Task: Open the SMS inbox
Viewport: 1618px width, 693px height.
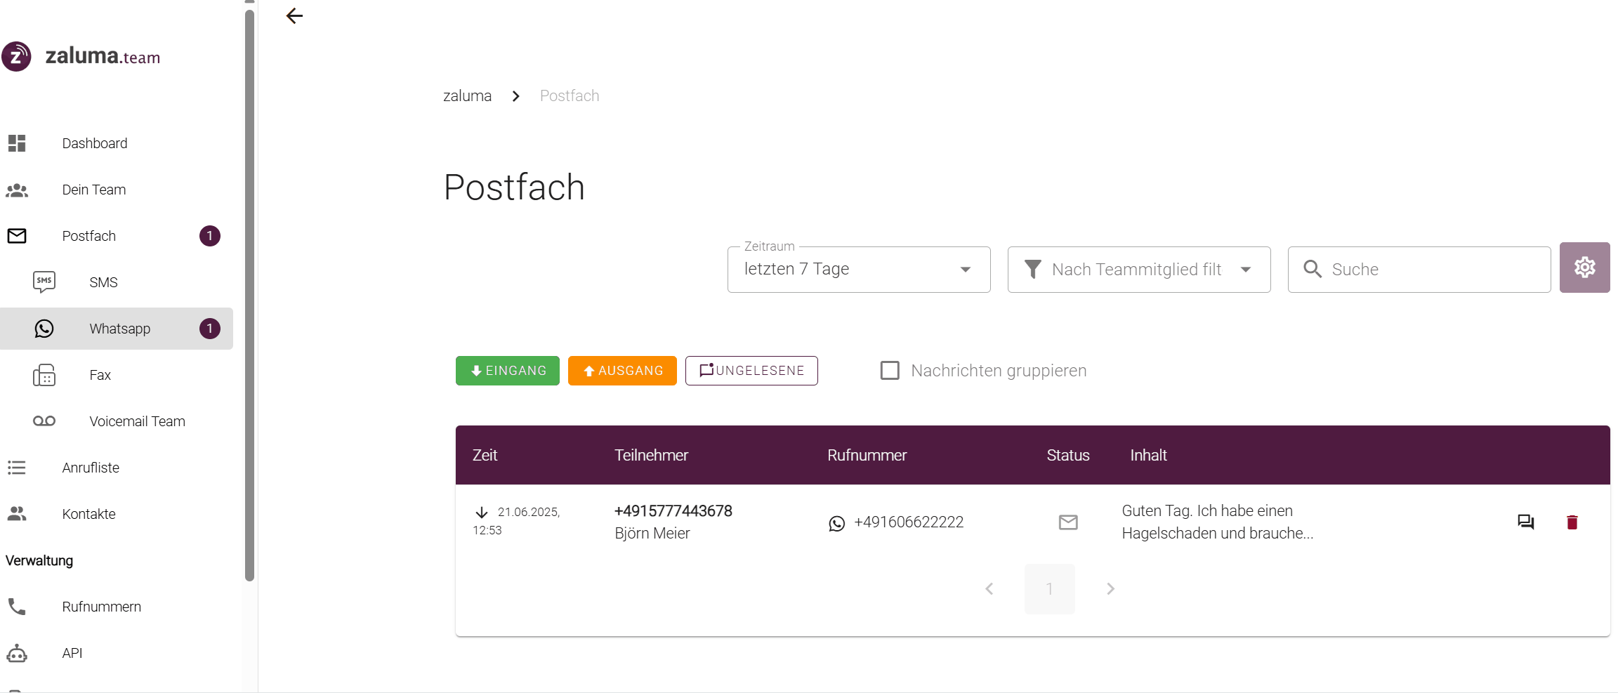Action: coord(117,282)
